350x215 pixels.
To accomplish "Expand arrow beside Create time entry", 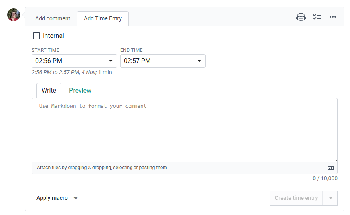I will 330,198.
